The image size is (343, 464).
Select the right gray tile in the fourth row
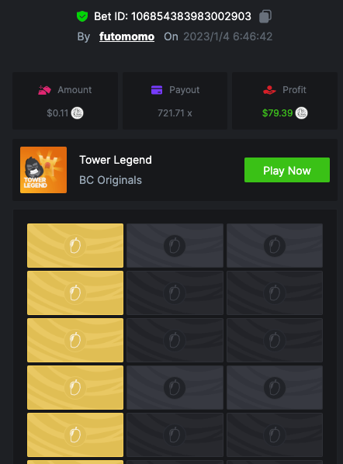click(275, 388)
